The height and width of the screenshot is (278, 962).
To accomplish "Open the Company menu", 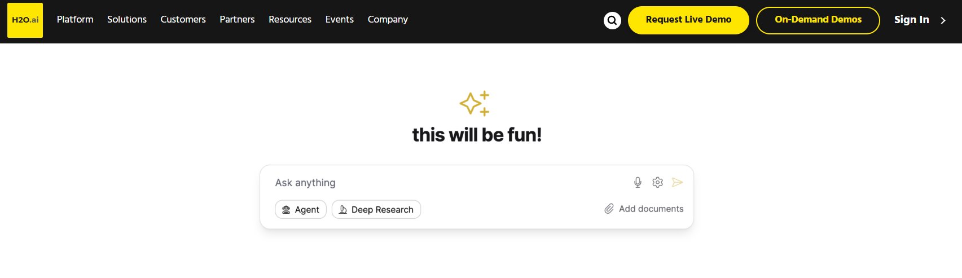I will (388, 19).
